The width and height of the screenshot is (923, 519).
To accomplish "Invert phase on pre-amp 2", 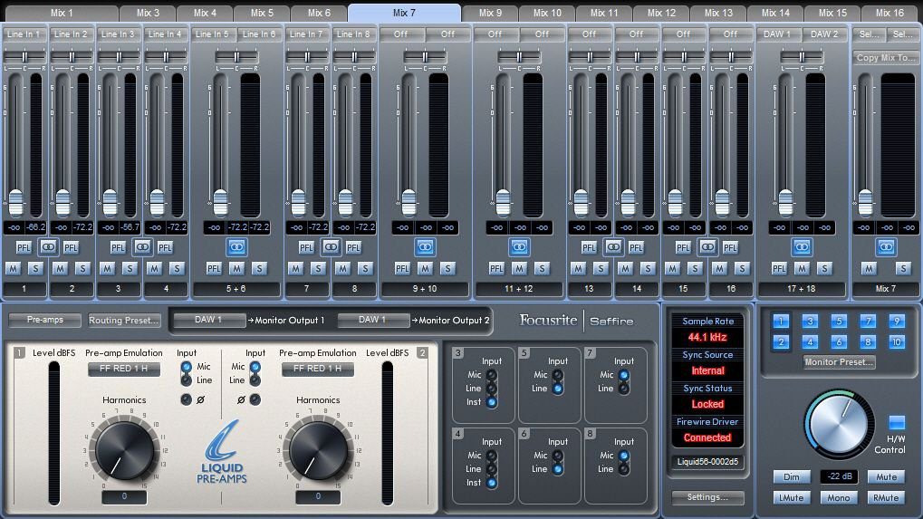I will (x=255, y=399).
